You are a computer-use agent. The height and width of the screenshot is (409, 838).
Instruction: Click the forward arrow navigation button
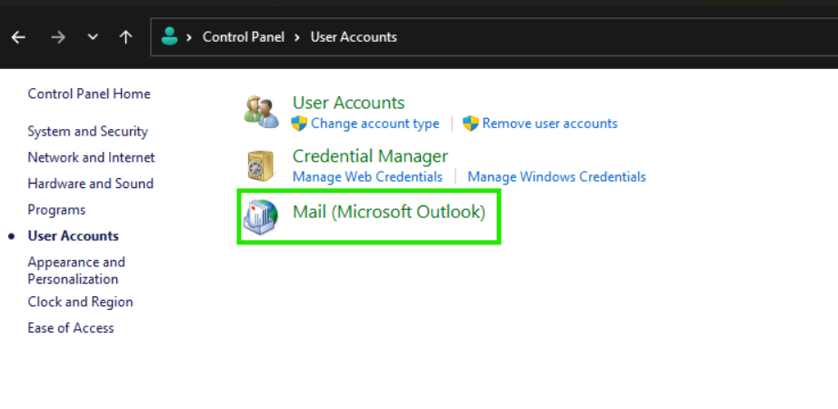point(58,37)
